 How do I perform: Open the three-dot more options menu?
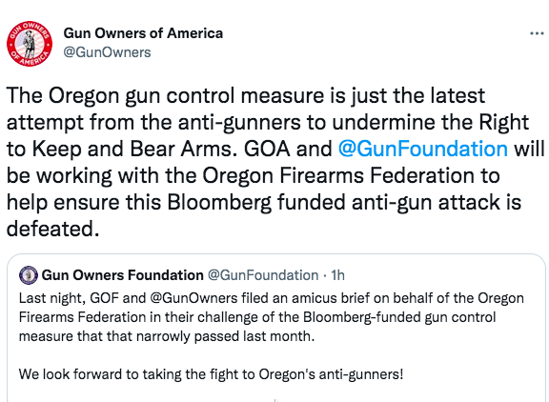coord(537,33)
